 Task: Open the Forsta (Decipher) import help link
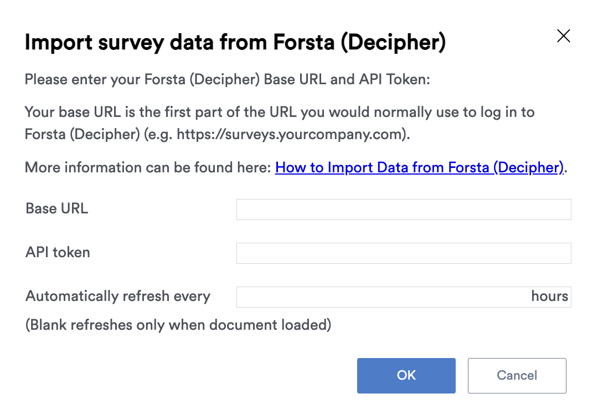(x=419, y=167)
